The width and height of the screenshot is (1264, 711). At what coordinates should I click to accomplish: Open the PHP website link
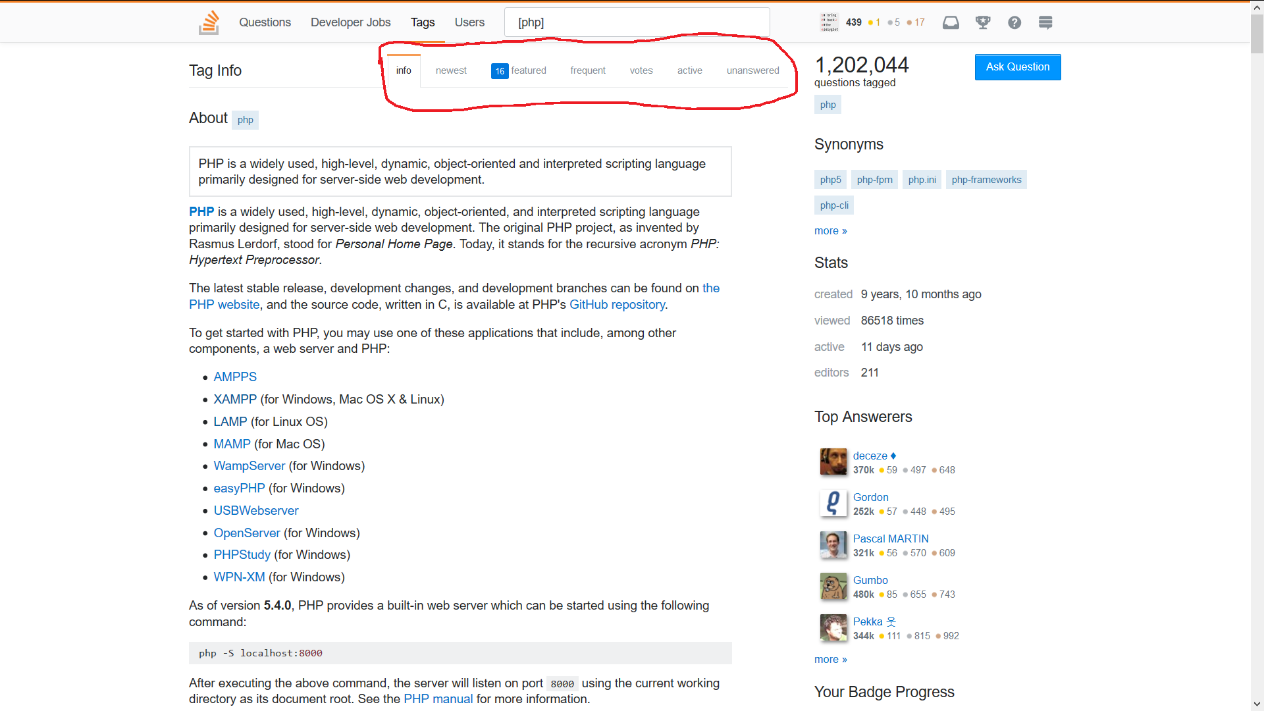(x=224, y=305)
